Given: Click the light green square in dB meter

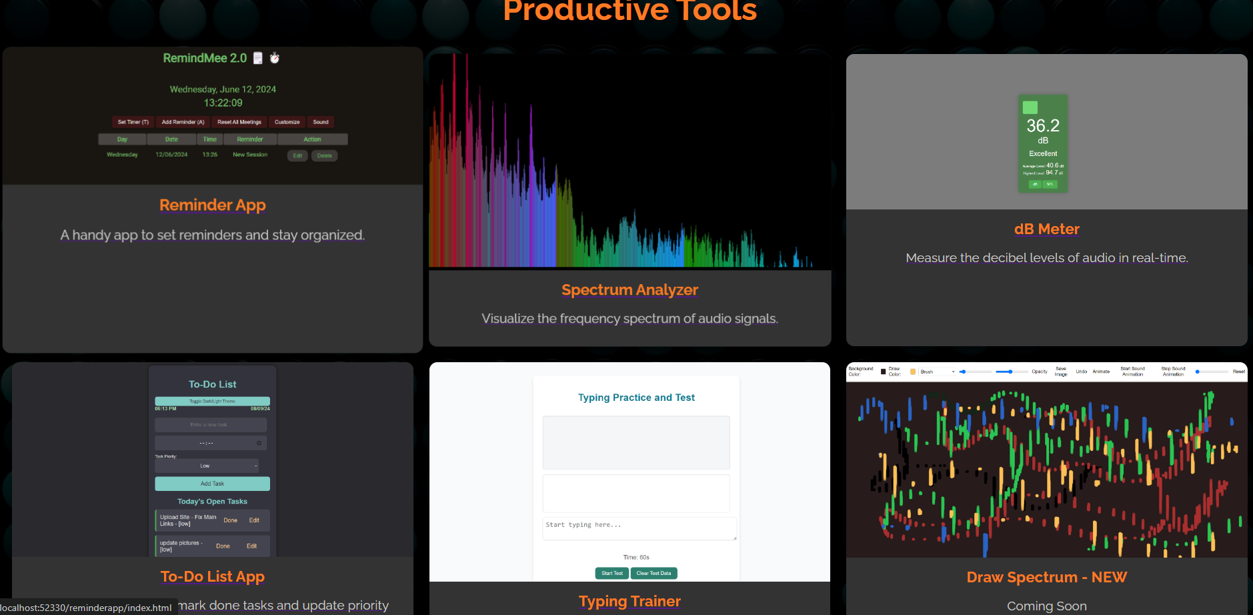Looking at the screenshot, I should click(x=1030, y=107).
